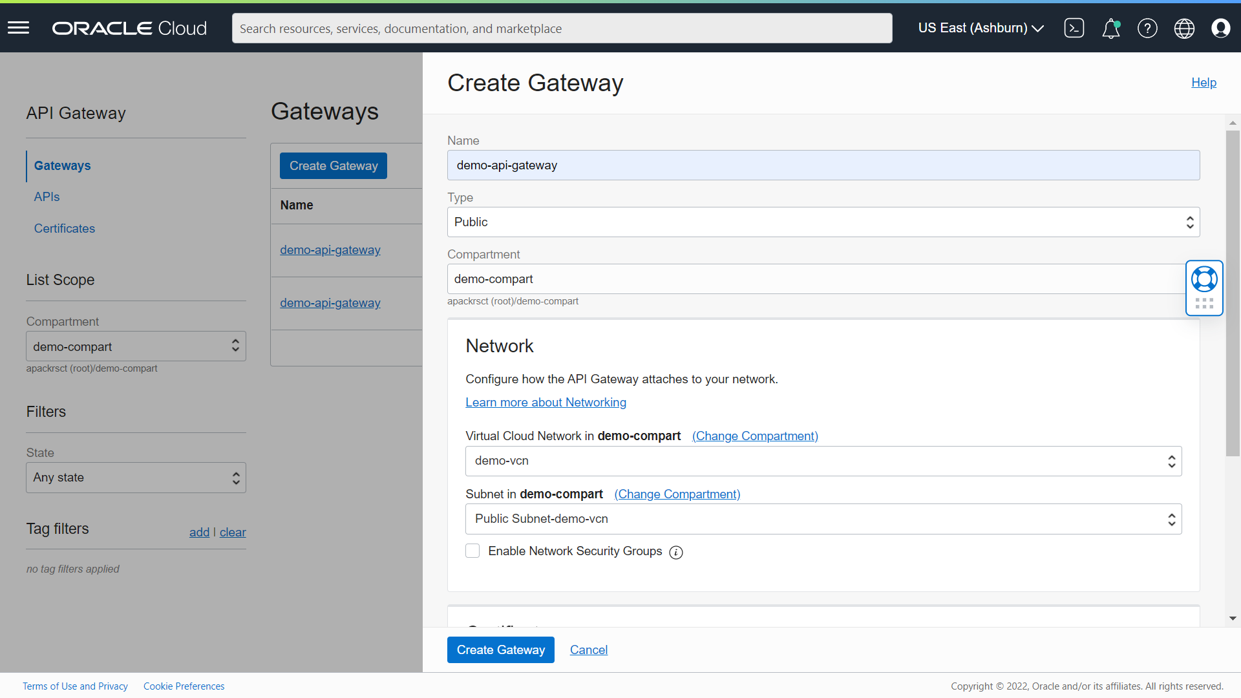
Task: Expand the gateway Type dropdown
Action: click(x=823, y=222)
